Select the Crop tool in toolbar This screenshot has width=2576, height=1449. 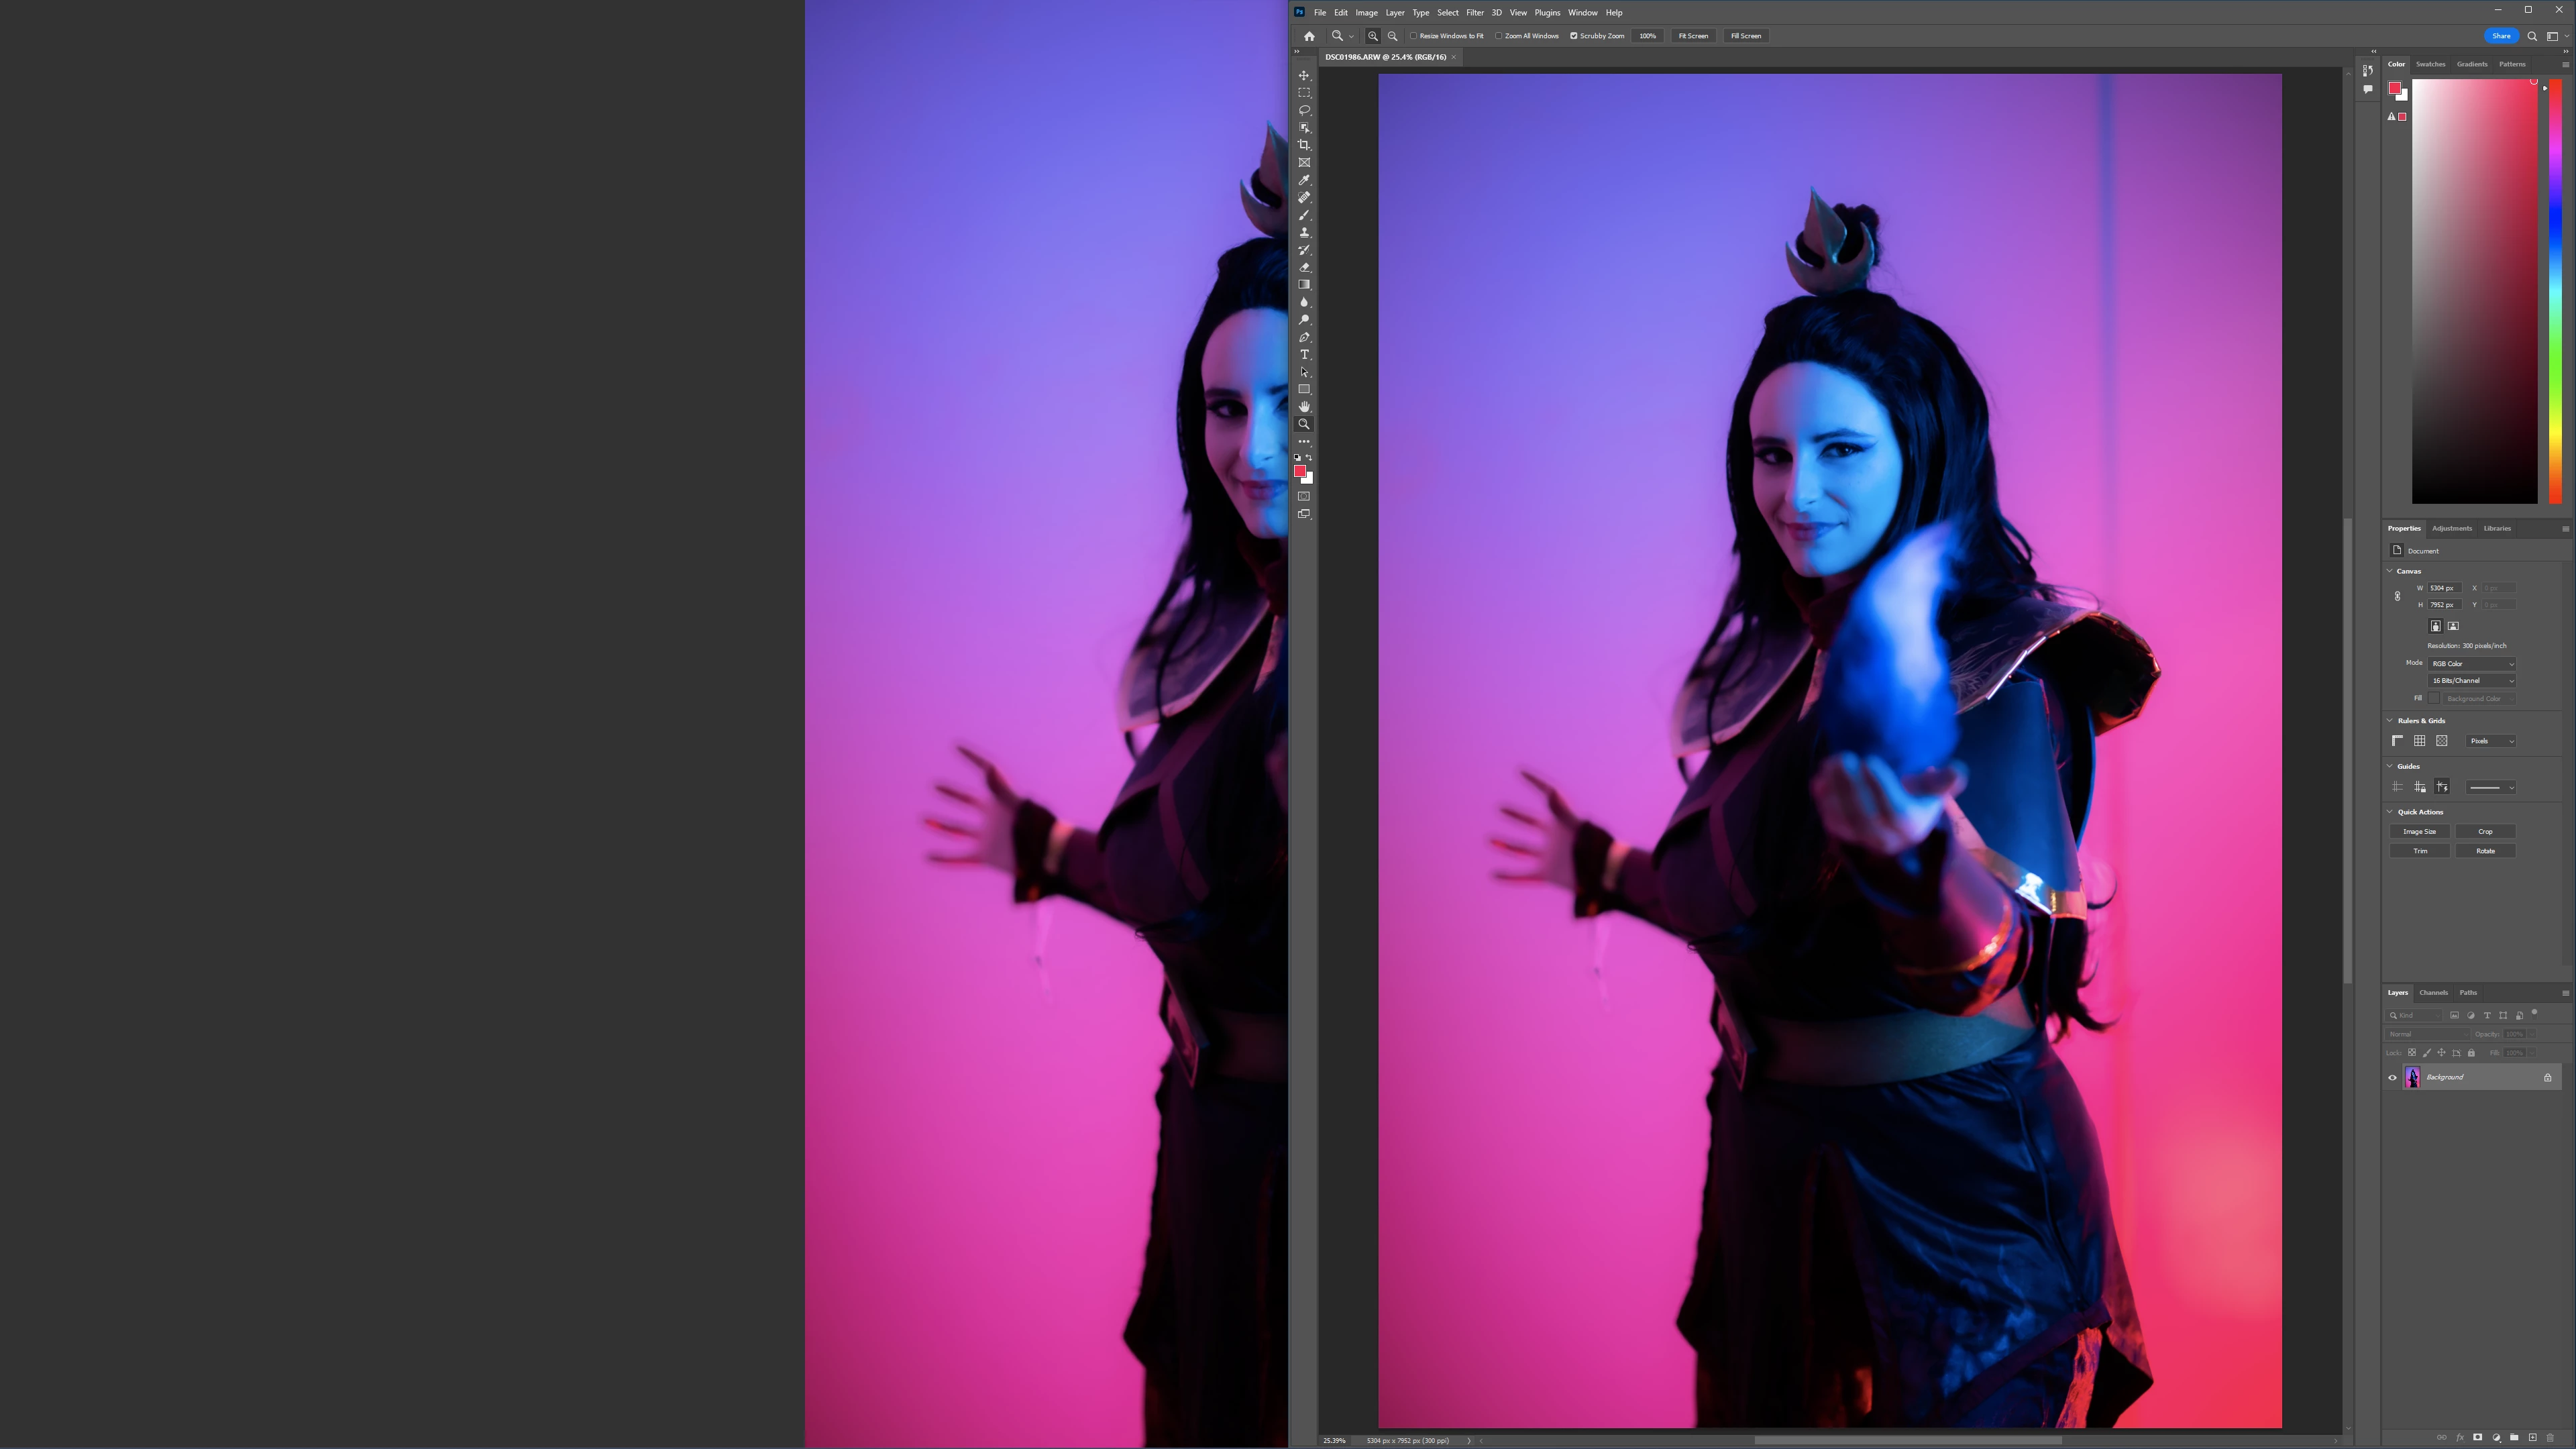[x=1304, y=145]
